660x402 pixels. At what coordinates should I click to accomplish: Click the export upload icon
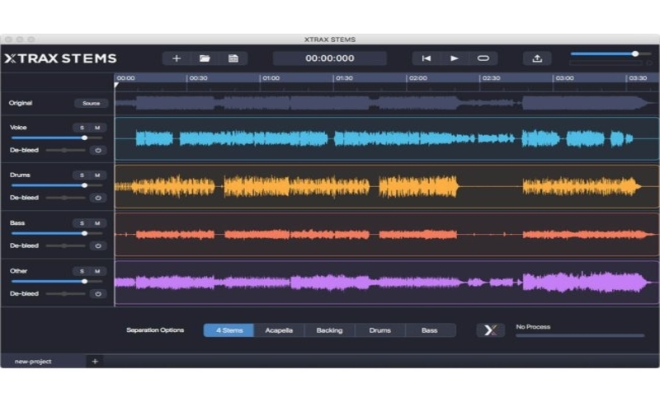[537, 58]
